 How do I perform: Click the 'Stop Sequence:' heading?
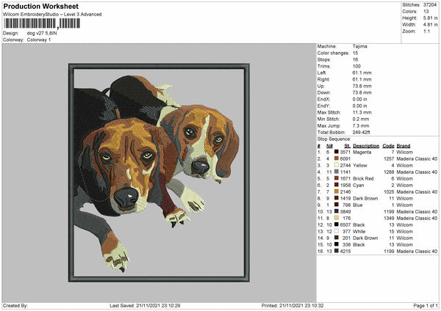[x=334, y=139]
